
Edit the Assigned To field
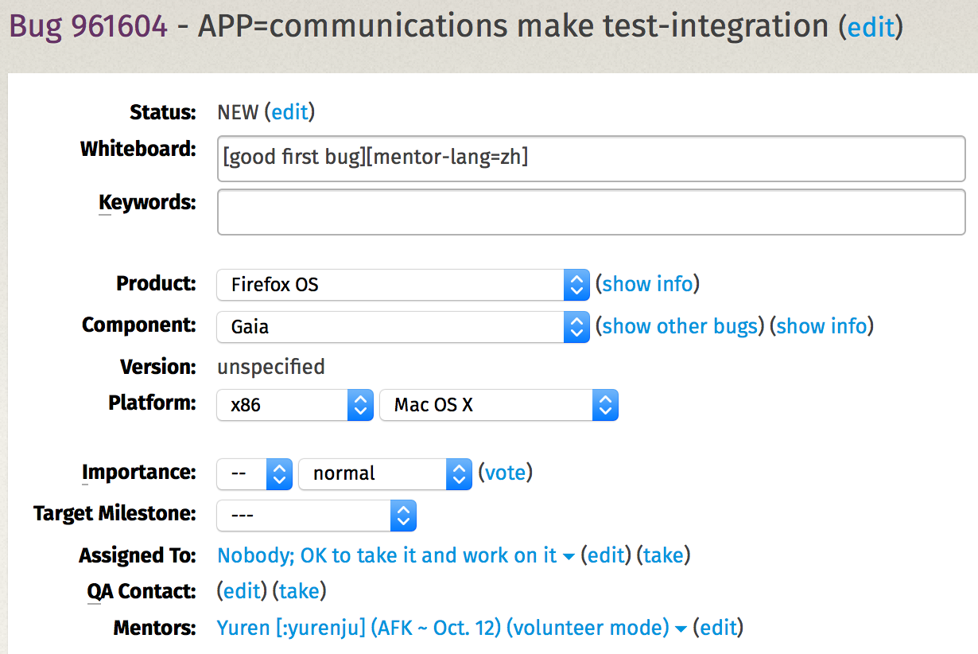[606, 555]
